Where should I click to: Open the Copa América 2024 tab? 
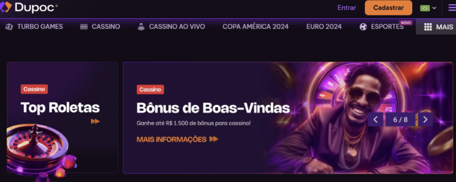(256, 27)
